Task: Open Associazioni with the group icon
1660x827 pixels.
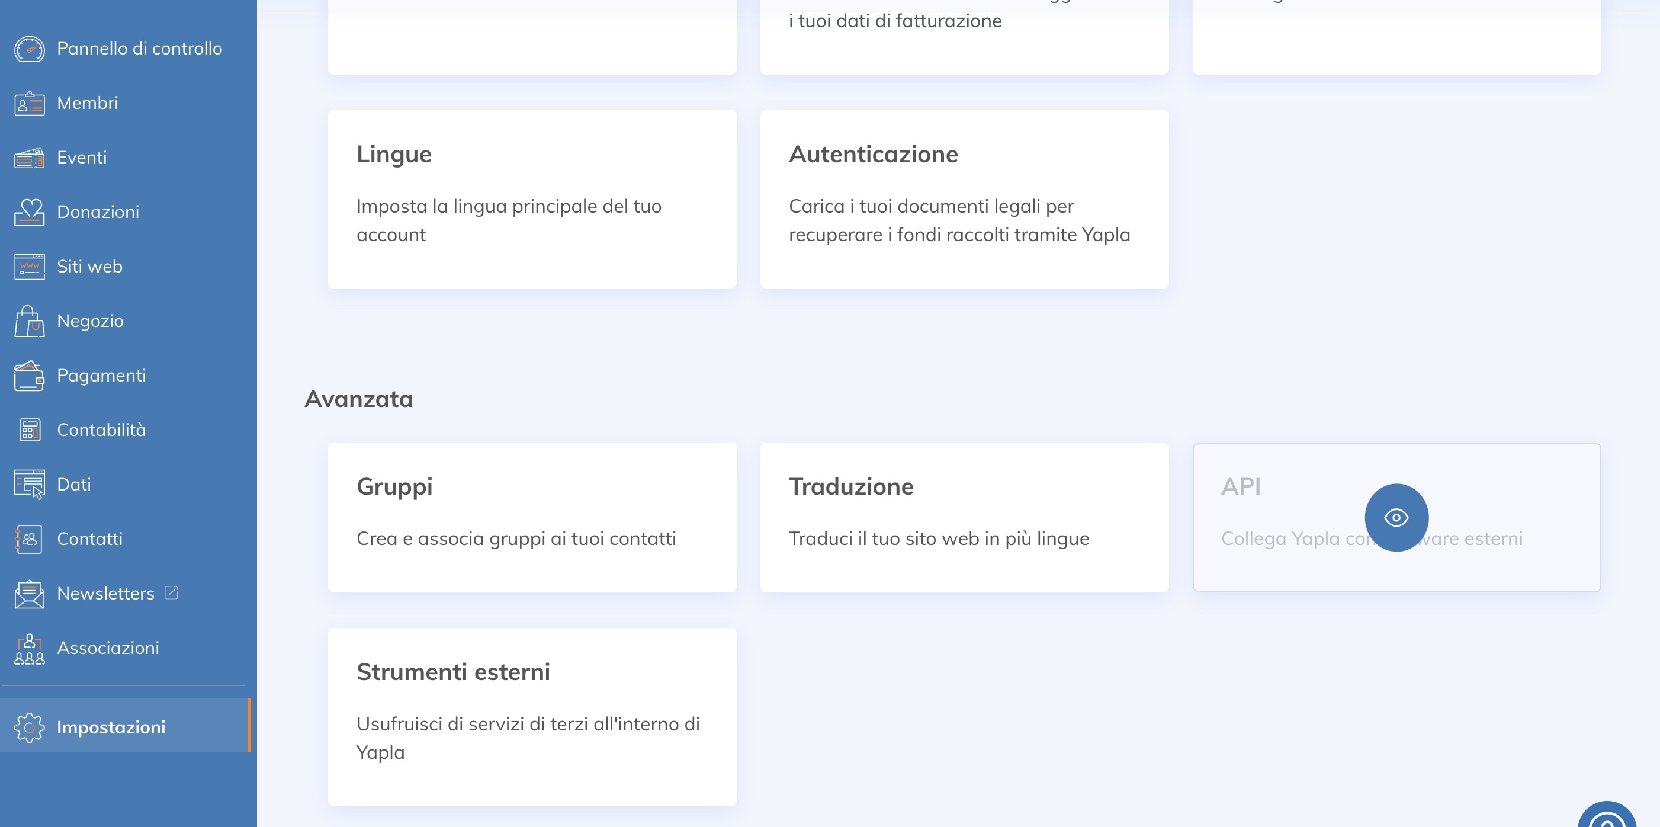Action: [x=29, y=647]
